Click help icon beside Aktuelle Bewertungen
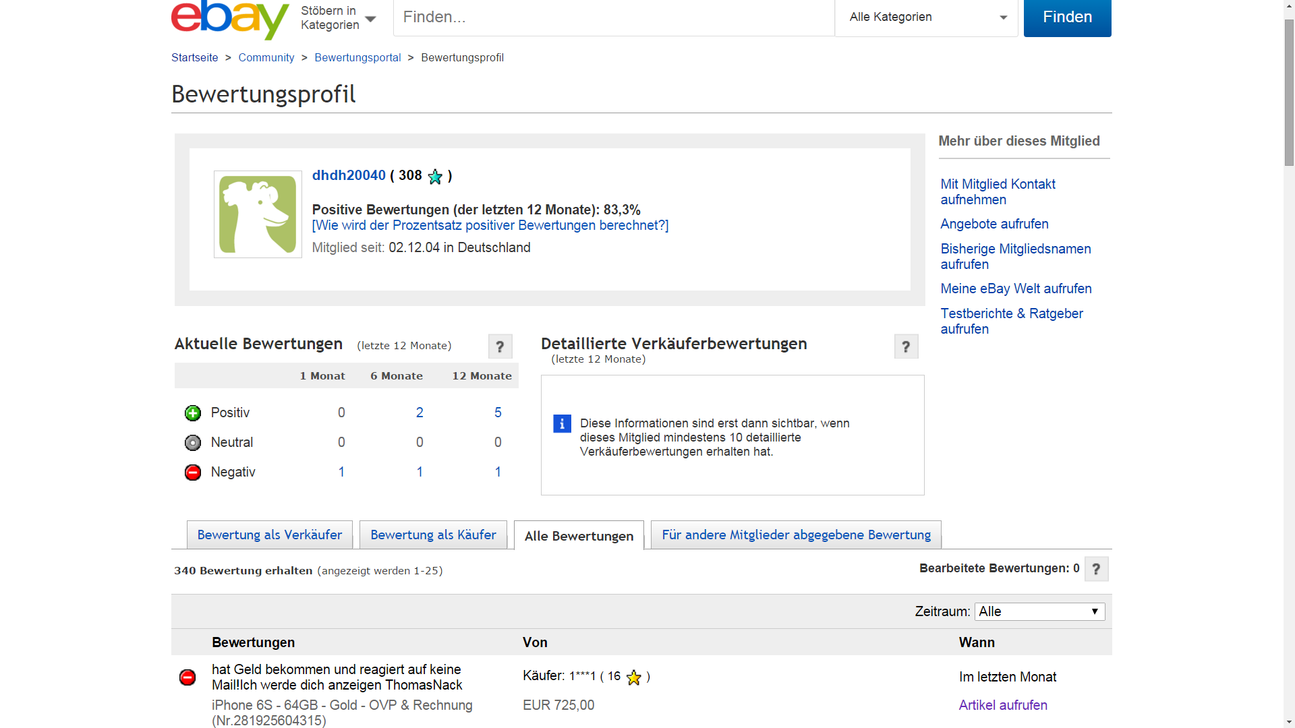The image size is (1295, 728). 500,346
